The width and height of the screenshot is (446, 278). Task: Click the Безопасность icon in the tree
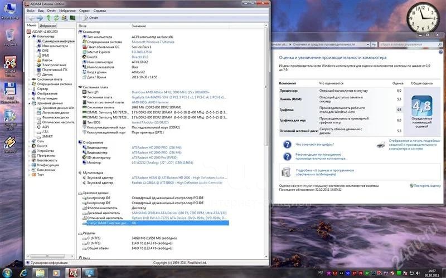34,160
